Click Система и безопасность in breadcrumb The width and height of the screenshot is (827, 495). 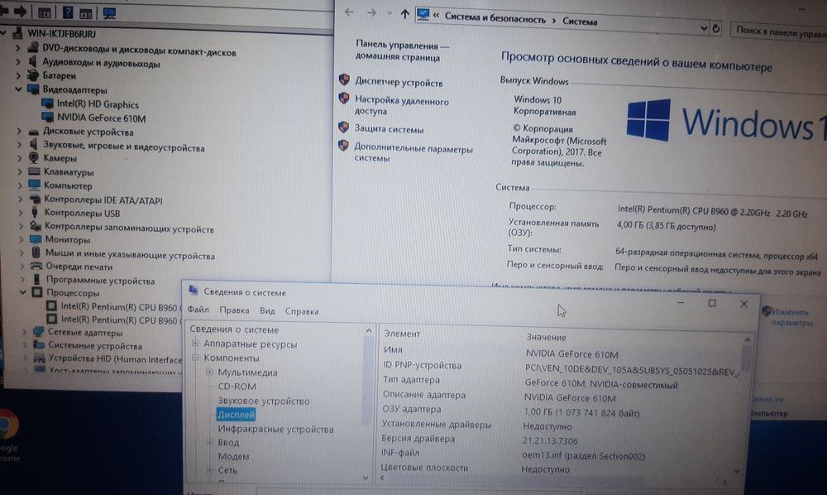pyautogui.click(x=495, y=18)
